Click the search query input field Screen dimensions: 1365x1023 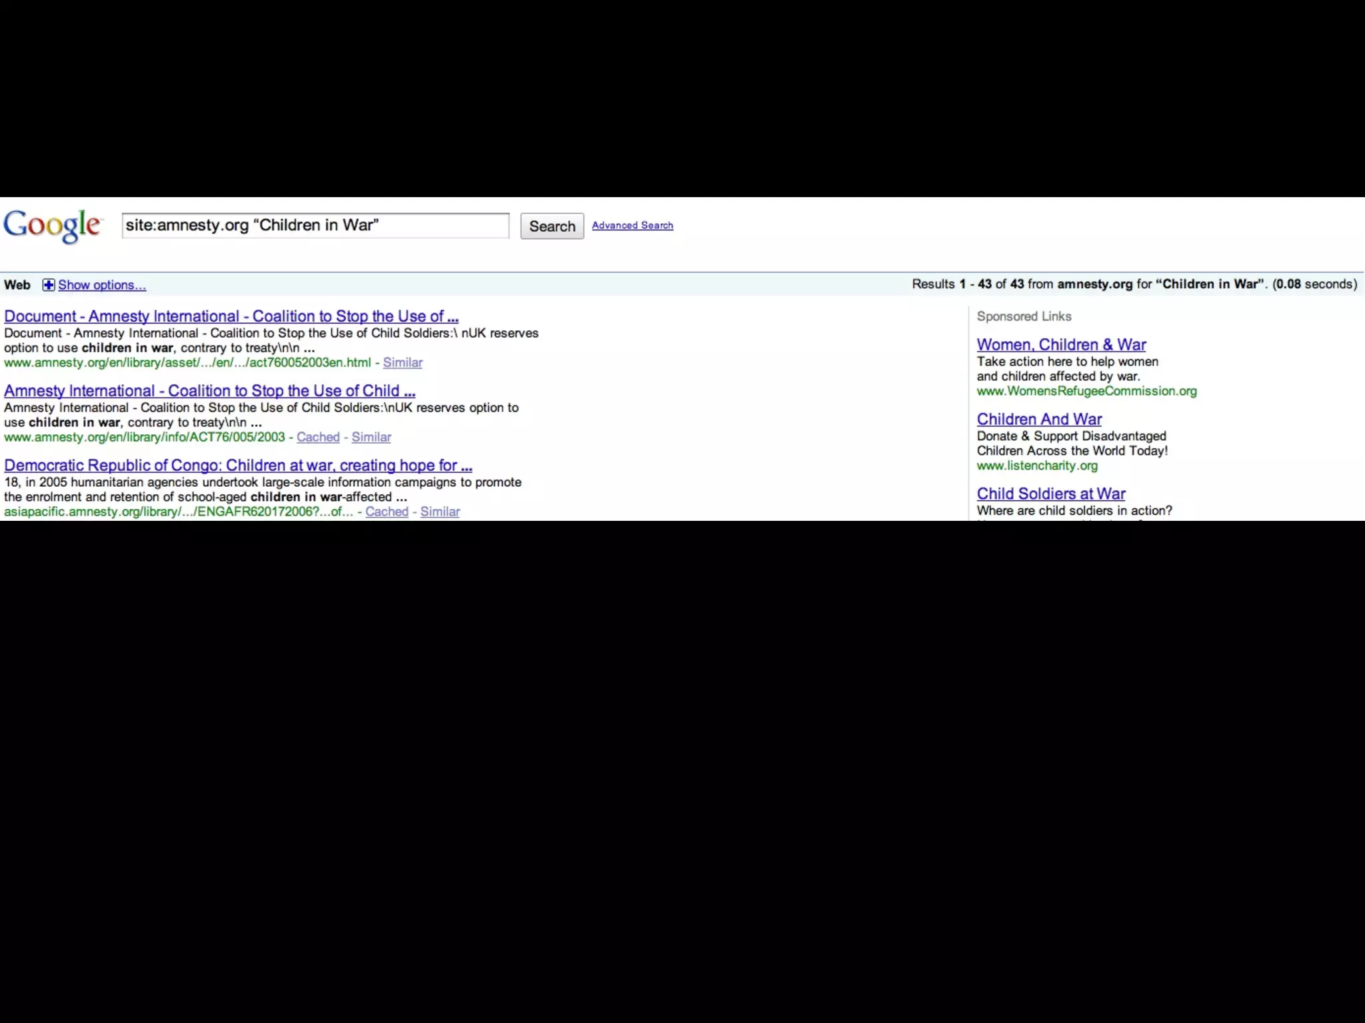click(x=315, y=226)
